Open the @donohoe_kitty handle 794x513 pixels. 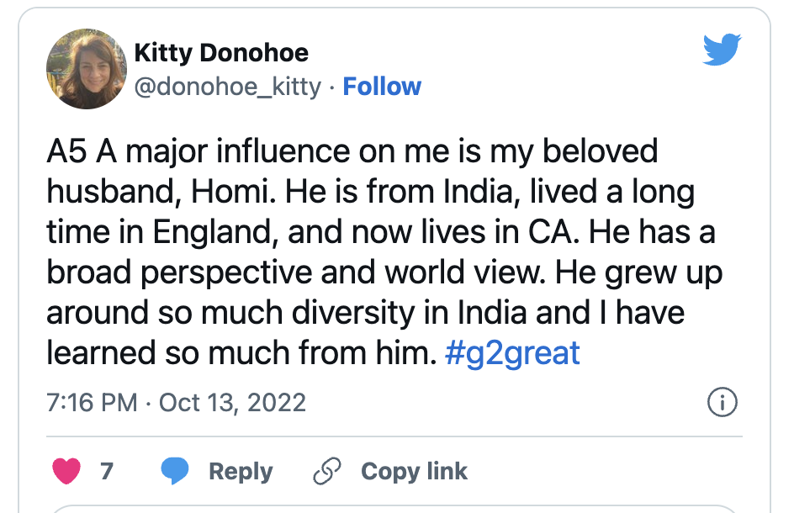pyautogui.click(x=227, y=87)
